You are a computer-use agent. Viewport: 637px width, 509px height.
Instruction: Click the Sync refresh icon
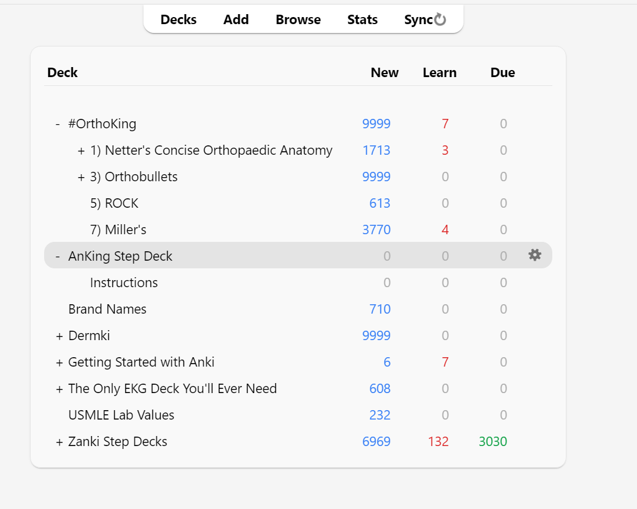pyautogui.click(x=441, y=20)
